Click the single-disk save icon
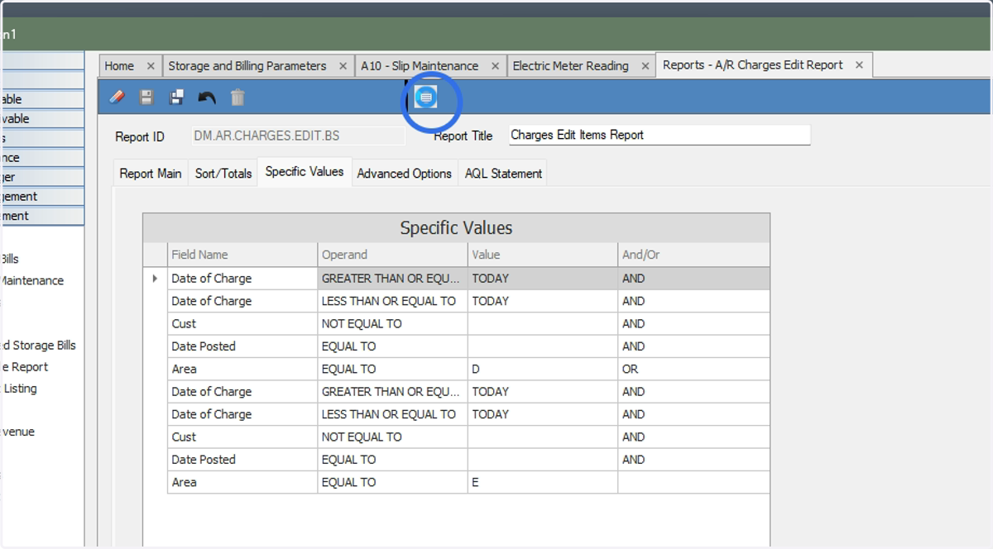Image resolution: width=993 pixels, height=549 pixels. pos(146,98)
